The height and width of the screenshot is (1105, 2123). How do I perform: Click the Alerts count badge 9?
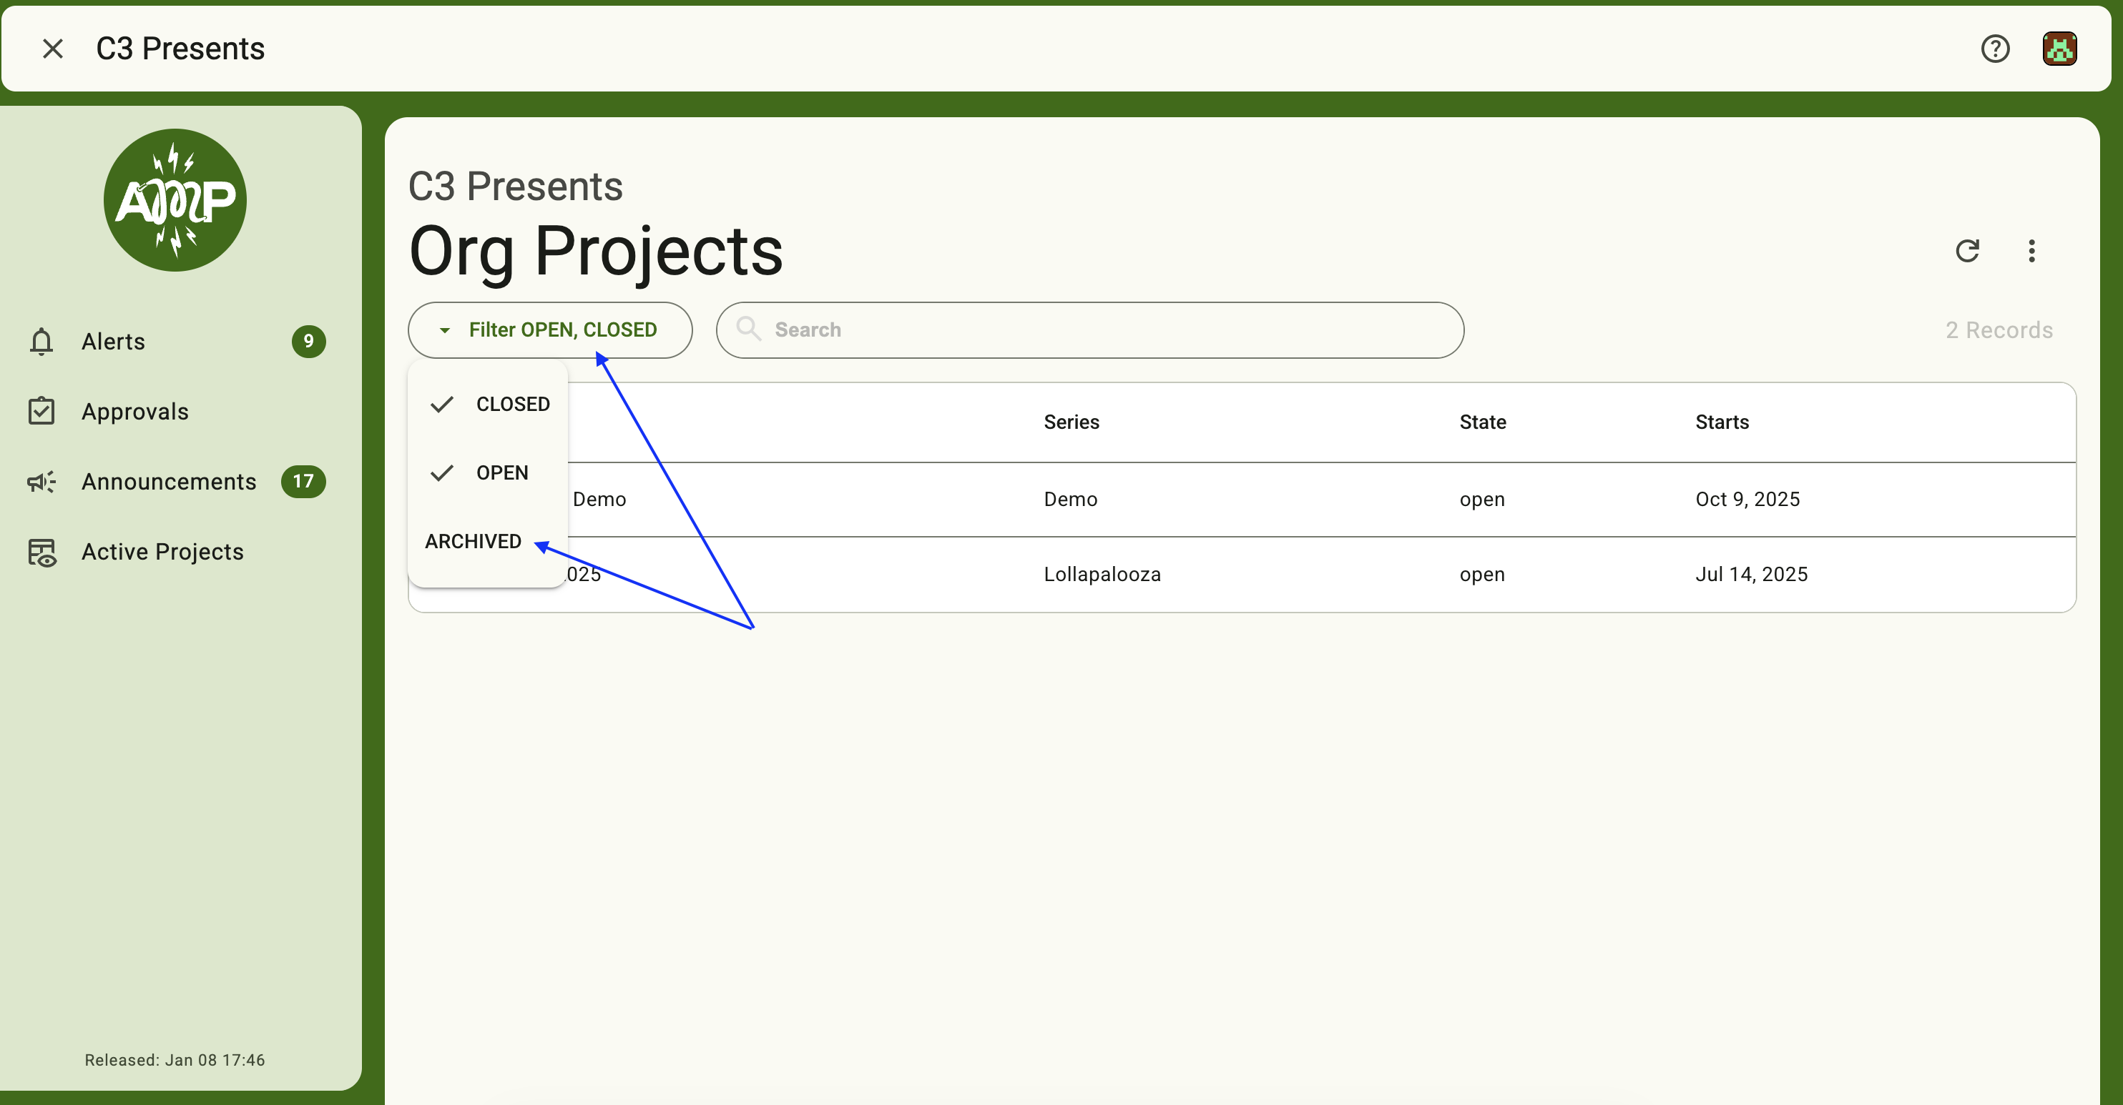(308, 341)
